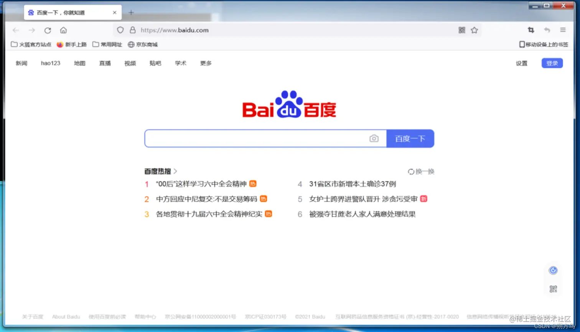Open the screenshot crop tool icon
Screen dimensions: 580x332
(531, 30)
